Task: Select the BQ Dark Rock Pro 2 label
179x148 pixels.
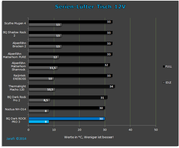Action: (17, 98)
